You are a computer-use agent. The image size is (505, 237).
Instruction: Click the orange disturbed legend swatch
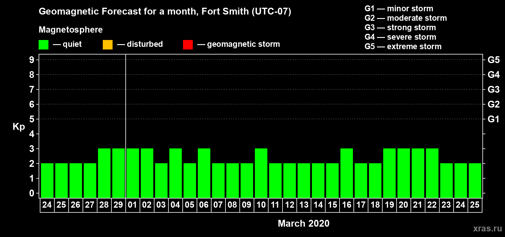coord(108,45)
